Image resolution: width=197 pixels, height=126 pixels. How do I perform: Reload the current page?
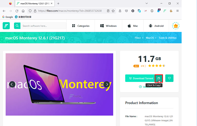(17, 11)
